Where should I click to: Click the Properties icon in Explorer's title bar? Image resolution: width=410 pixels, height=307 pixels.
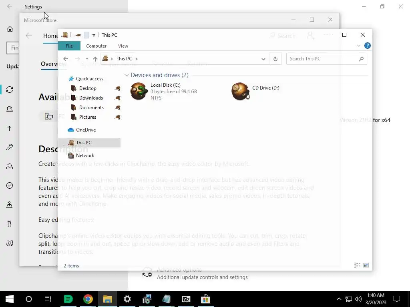(x=78, y=35)
